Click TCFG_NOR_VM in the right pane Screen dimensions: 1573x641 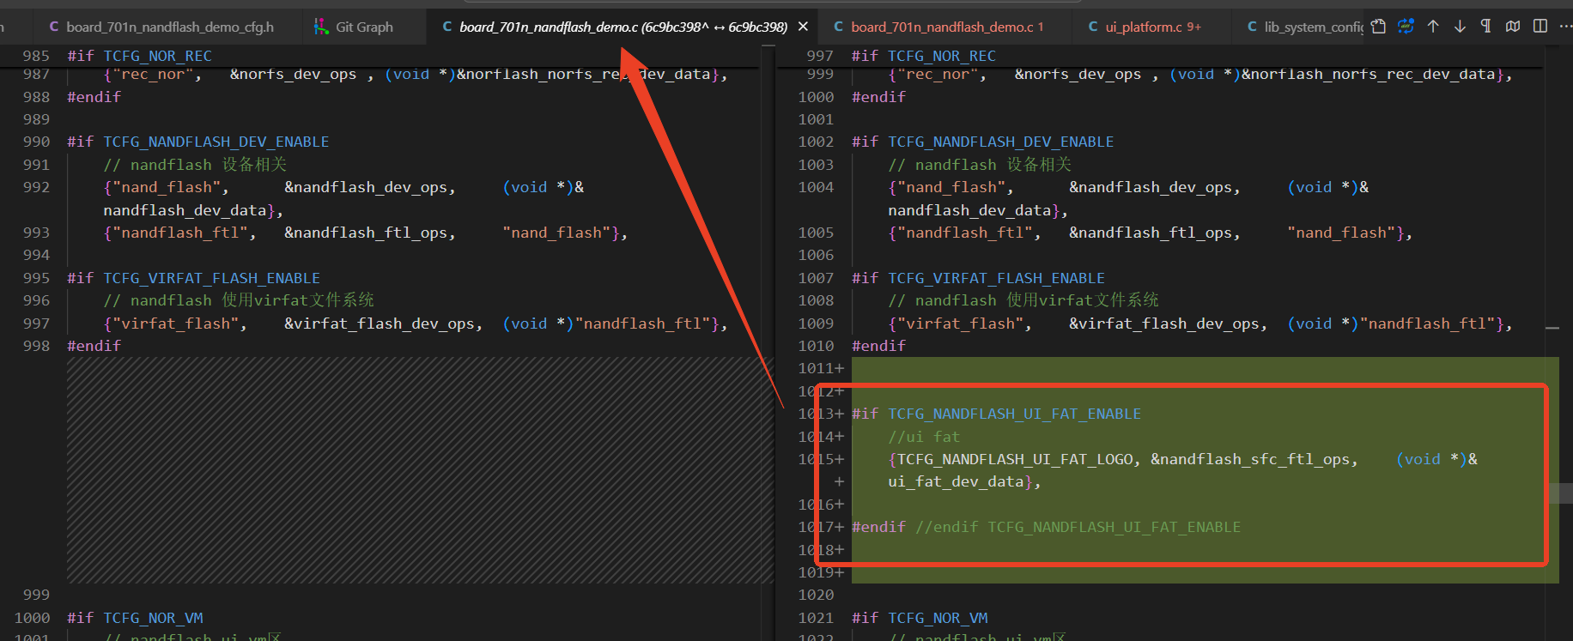click(938, 618)
